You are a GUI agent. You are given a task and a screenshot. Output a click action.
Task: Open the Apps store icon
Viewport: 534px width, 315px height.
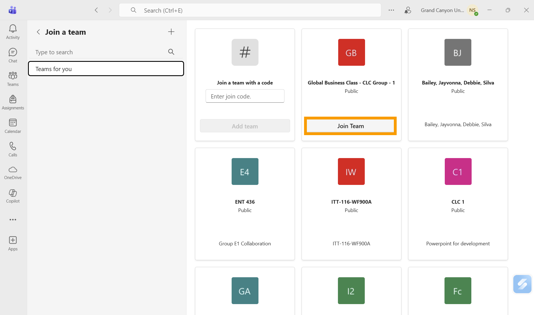(x=13, y=243)
